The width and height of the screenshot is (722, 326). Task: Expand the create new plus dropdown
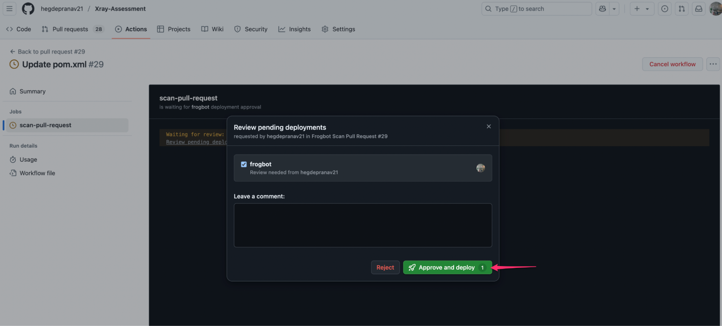[642, 9]
